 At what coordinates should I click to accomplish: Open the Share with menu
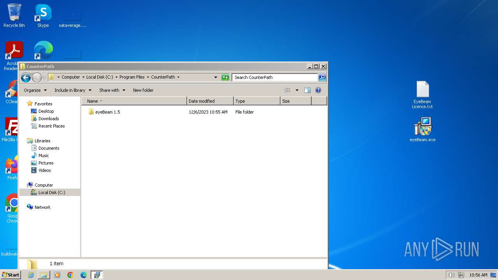coord(112,90)
